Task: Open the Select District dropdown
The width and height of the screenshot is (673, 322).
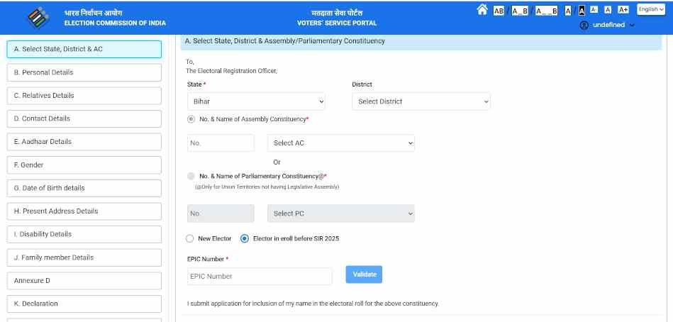Action: click(x=421, y=101)
